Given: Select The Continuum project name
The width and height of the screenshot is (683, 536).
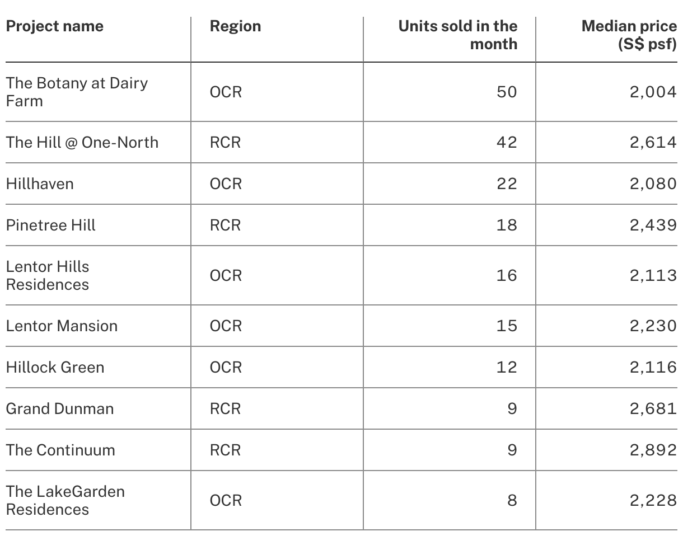Looking at the screenshot, I should pos(60,450).
